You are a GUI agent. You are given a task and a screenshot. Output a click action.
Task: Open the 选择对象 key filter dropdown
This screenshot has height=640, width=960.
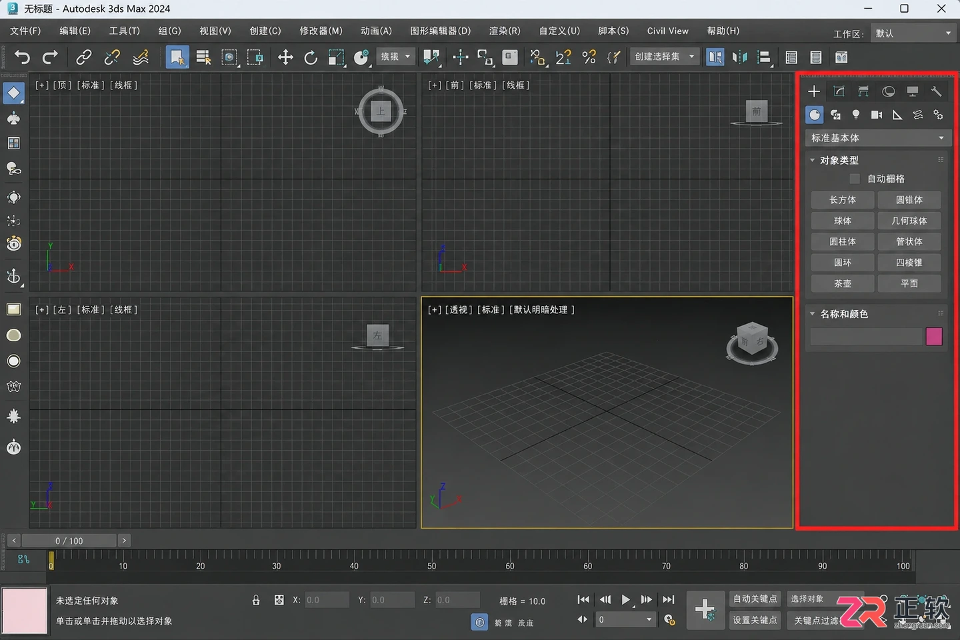(825, 599)
